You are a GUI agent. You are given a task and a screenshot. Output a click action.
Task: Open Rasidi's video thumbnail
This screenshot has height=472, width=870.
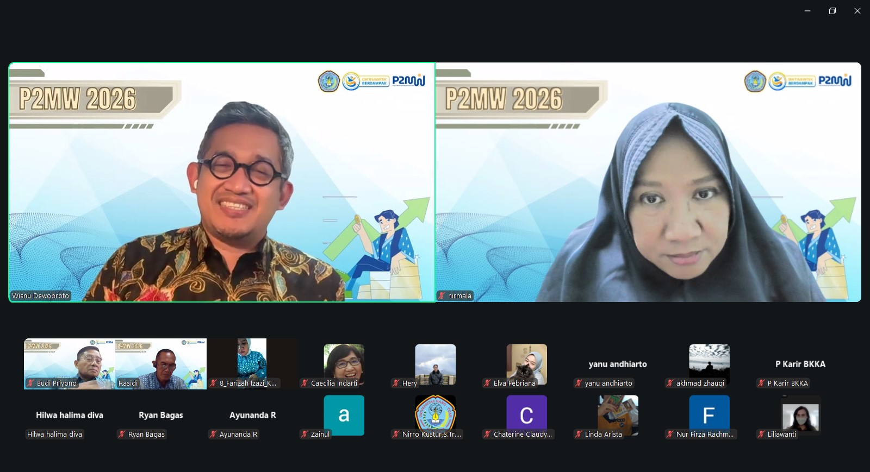tap(161, 363)
